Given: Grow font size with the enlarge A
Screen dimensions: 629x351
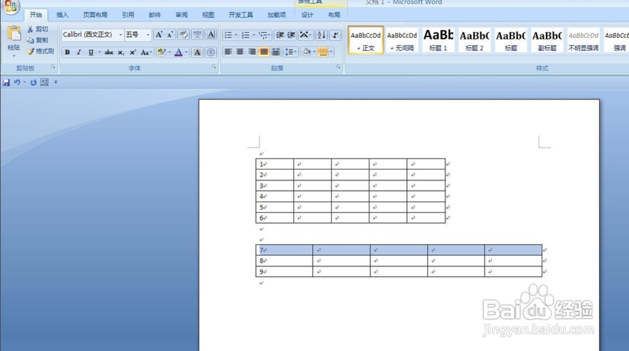Looking at the screenshot, I should pyautogui.click(x=159, y=35).
